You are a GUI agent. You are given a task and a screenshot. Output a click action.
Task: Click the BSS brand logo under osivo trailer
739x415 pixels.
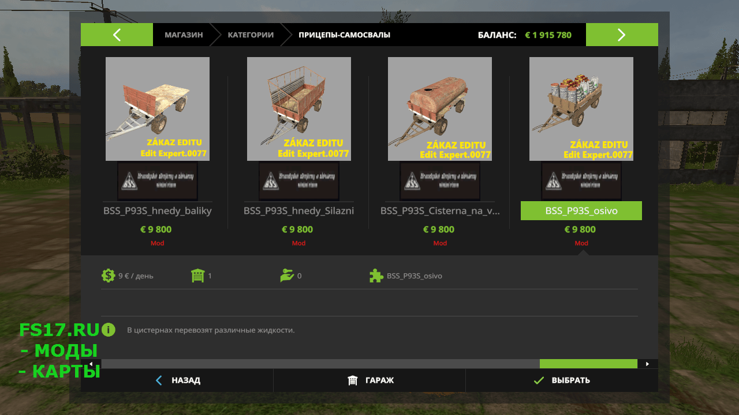(581, 181)
